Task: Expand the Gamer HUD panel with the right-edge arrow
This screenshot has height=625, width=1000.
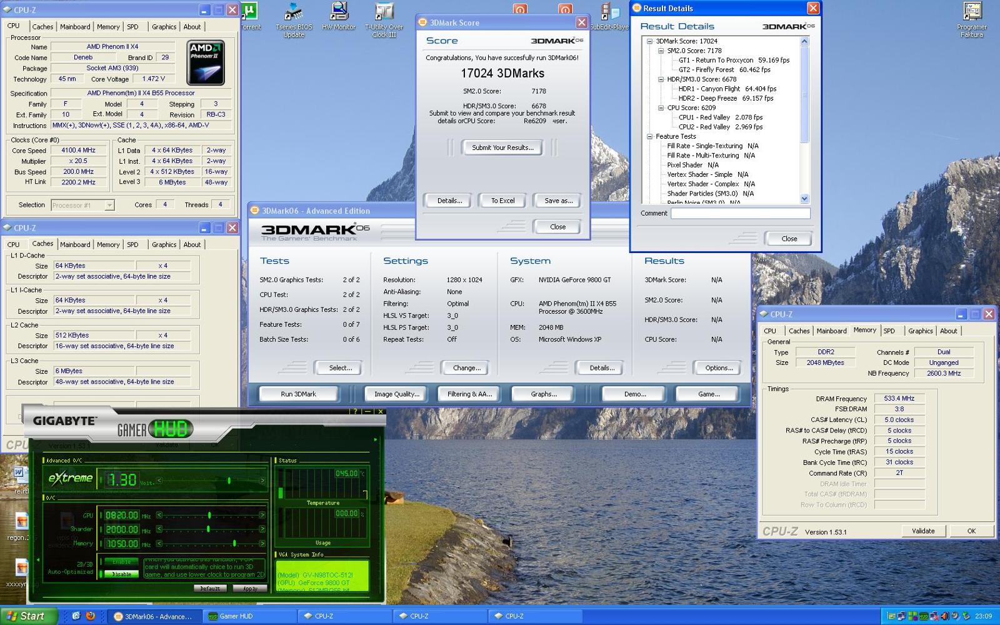Action: tap(376, 439)
